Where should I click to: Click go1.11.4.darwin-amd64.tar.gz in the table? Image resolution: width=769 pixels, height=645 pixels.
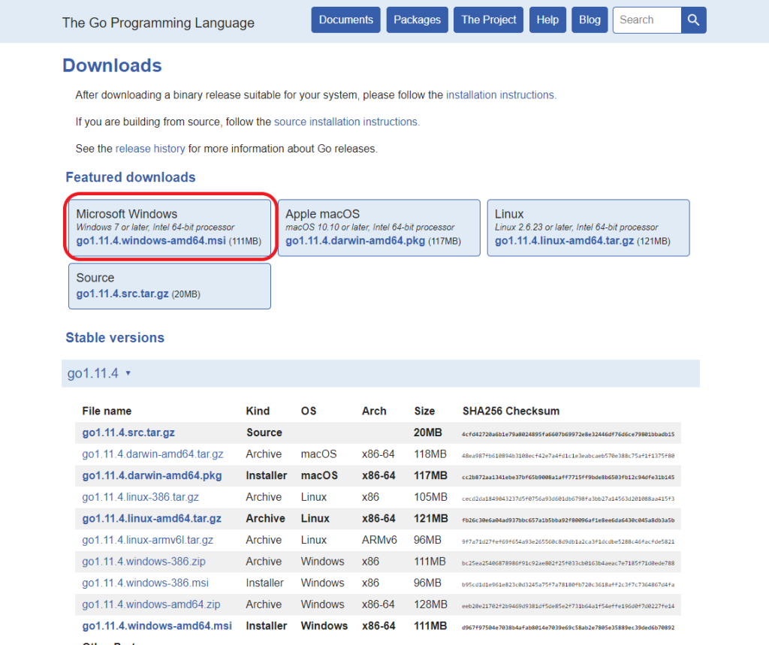click(x=152, y=454)
